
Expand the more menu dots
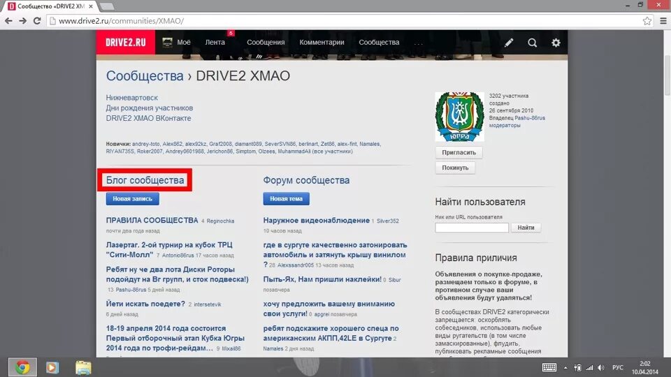pos(418,43)
